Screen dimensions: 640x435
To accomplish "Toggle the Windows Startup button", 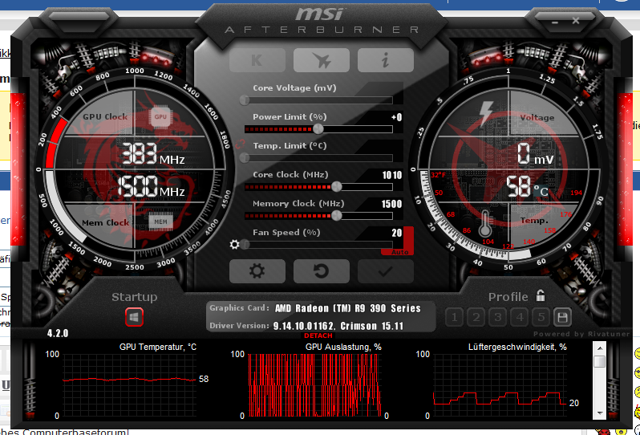I will point(134,317).
